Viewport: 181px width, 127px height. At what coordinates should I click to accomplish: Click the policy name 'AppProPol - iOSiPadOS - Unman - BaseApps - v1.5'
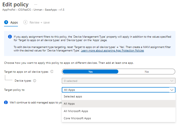(x=33, y=10)
